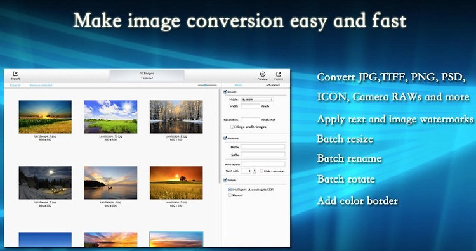Screen dimensions: 476x251
Task: Select the Landscape_4.jpg thumbnail
Action: tap(111, 183)
